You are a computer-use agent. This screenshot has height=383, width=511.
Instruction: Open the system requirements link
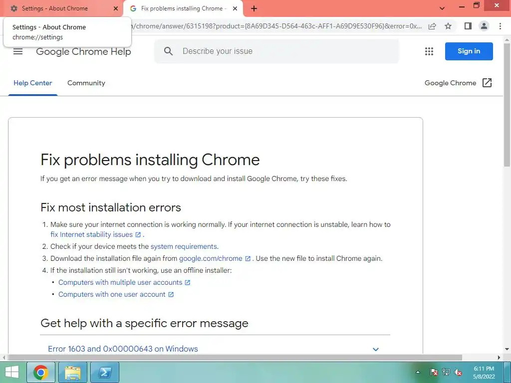[184, 246]
